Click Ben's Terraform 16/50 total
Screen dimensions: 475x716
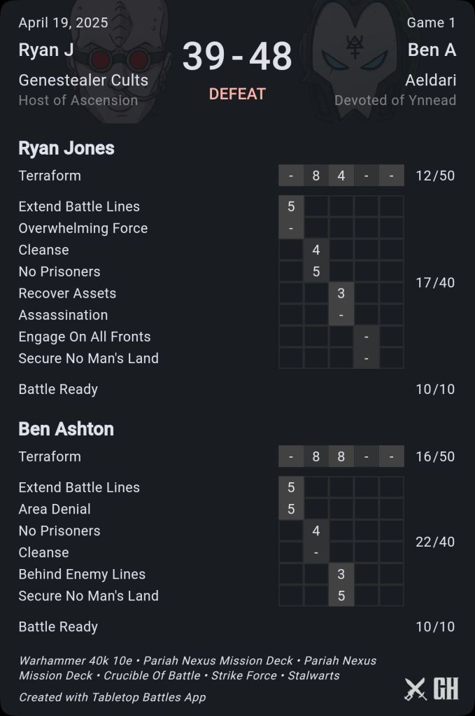[435, 456]
